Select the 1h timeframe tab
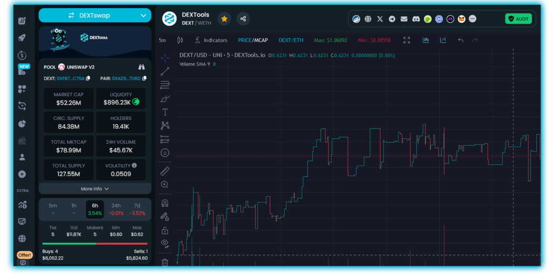553x274 pixels. 73,209
